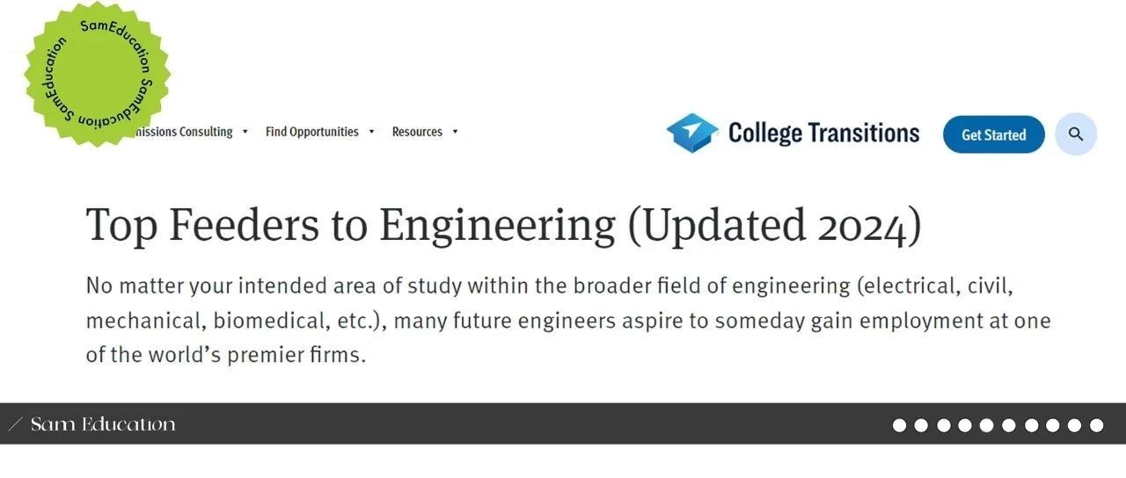Click the College Transitions wordmark link

[x=823, y=133]
